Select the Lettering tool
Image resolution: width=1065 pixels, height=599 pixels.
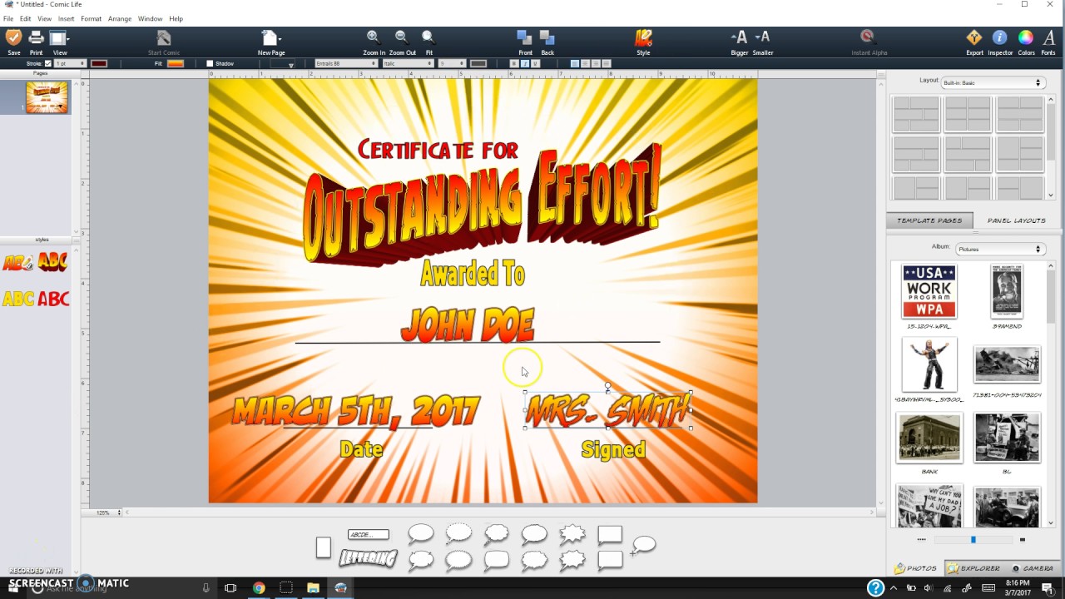tap(368, 558)
